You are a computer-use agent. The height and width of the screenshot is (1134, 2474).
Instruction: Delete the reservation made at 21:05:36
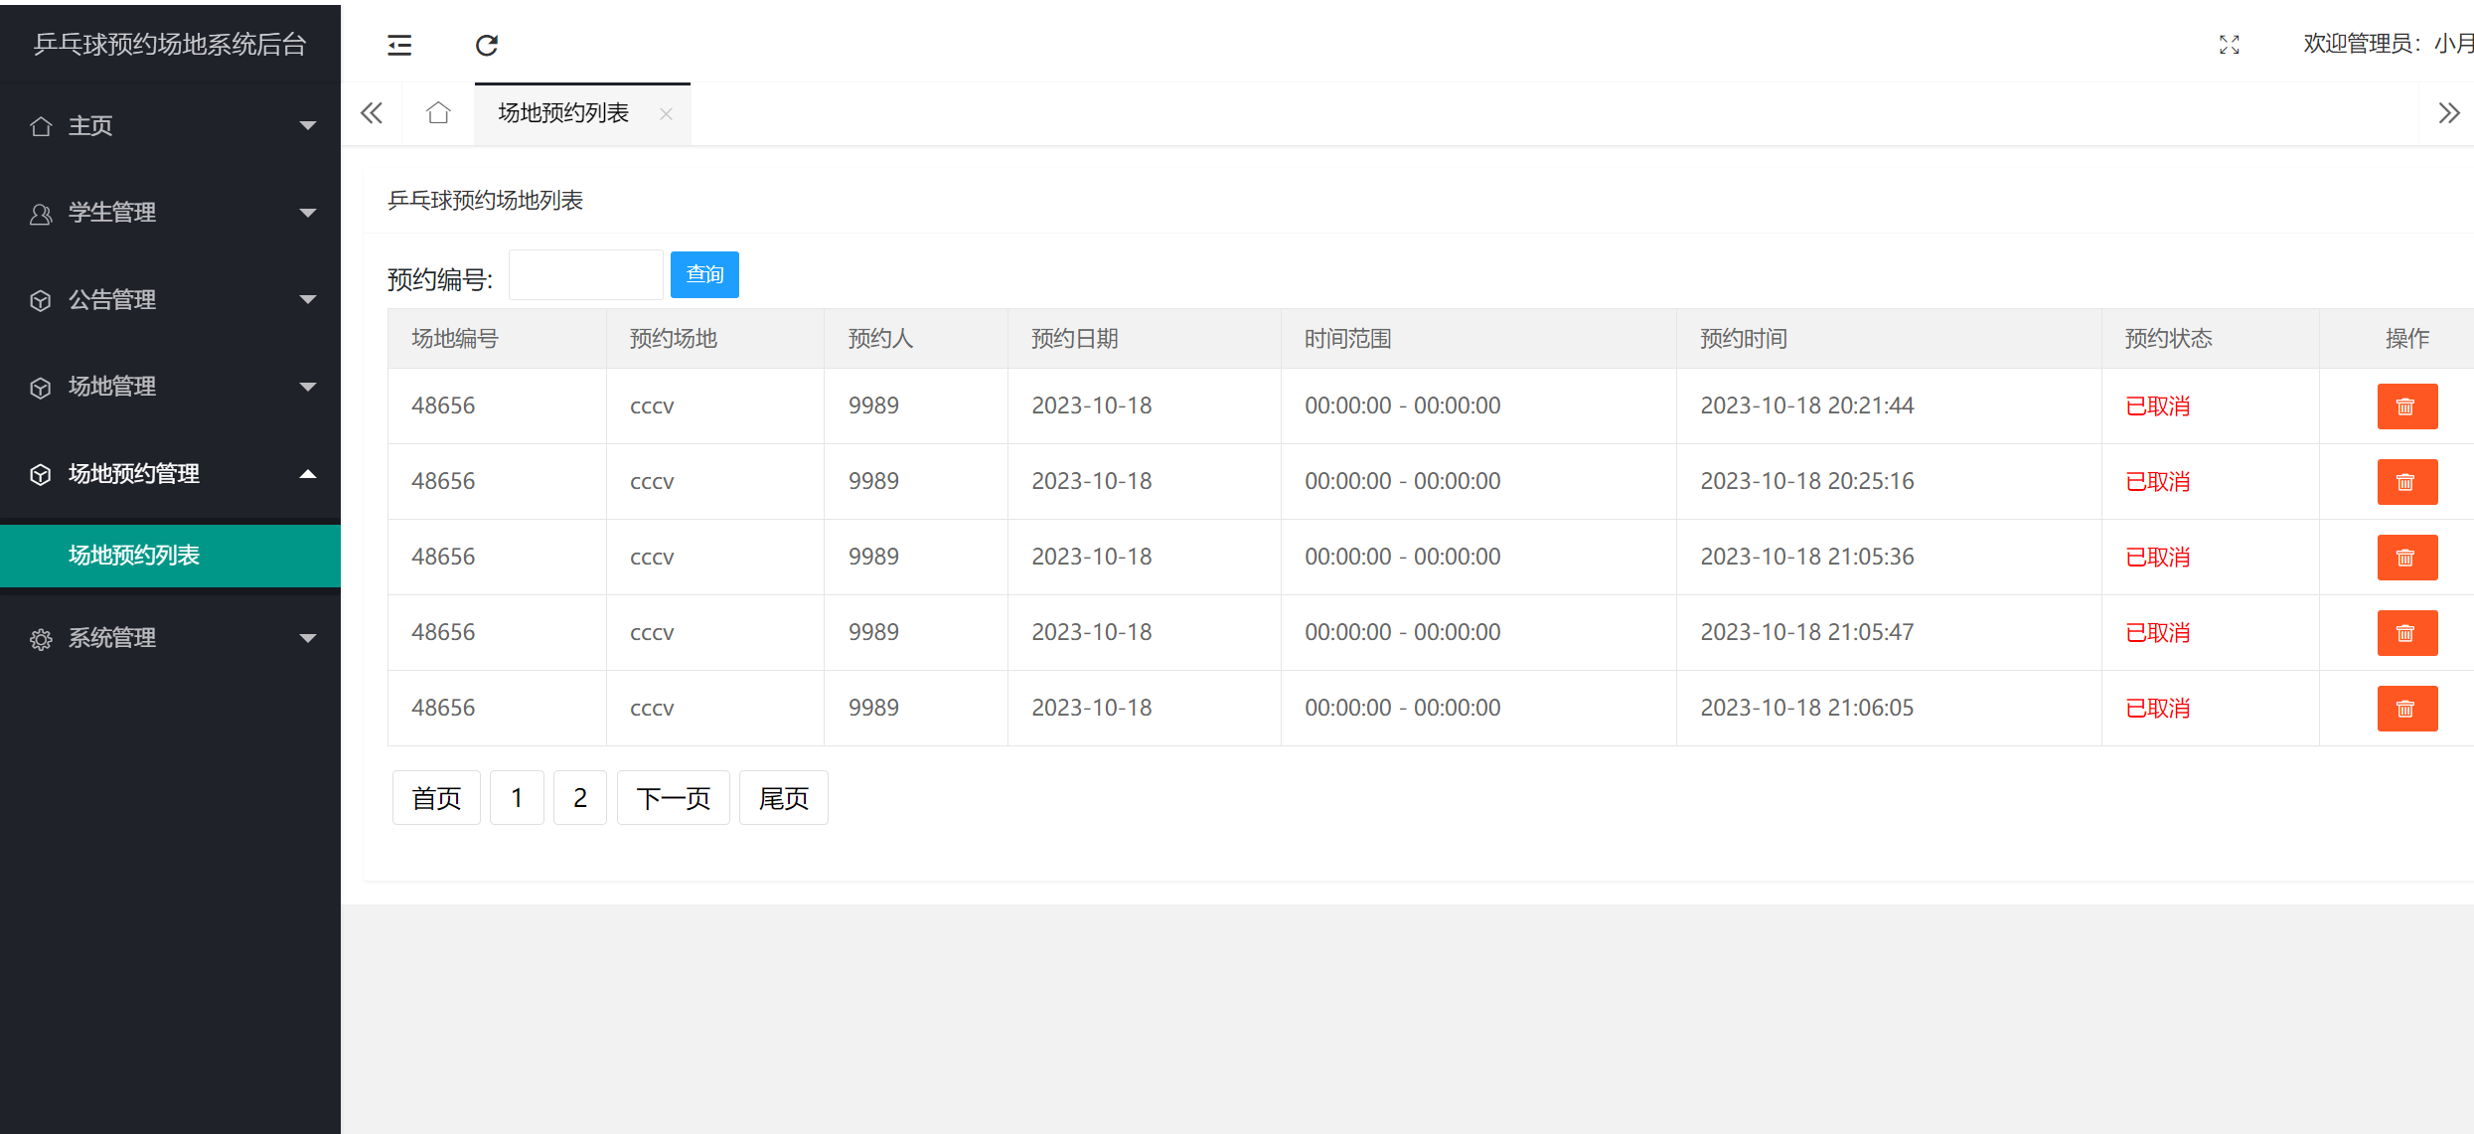[2406, 558]
